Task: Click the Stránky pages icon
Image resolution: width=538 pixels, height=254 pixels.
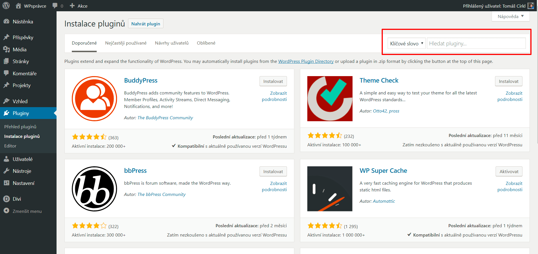Action: coord(6,61)
